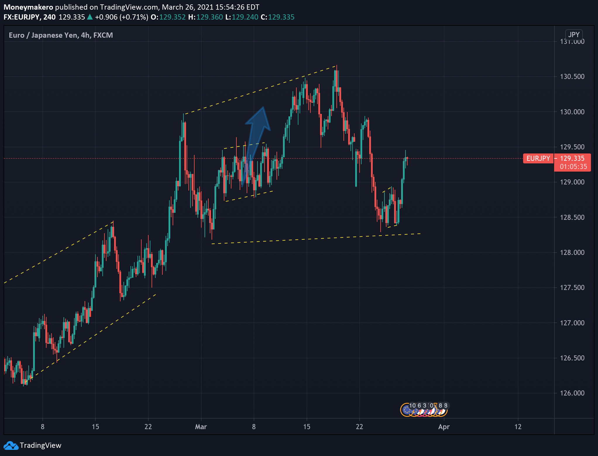Click the publish timestamp March 26, 2021 15:54:26 EDT

click(x=211, y=7)
